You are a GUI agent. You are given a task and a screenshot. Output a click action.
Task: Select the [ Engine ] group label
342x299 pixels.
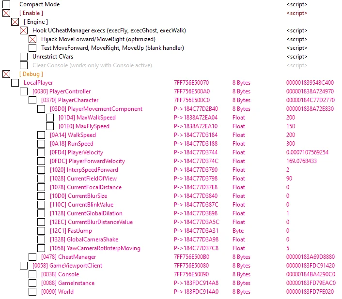tap(36, 22)
